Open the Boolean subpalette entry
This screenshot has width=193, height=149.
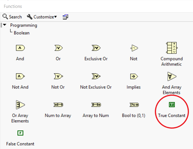[22, 33]
